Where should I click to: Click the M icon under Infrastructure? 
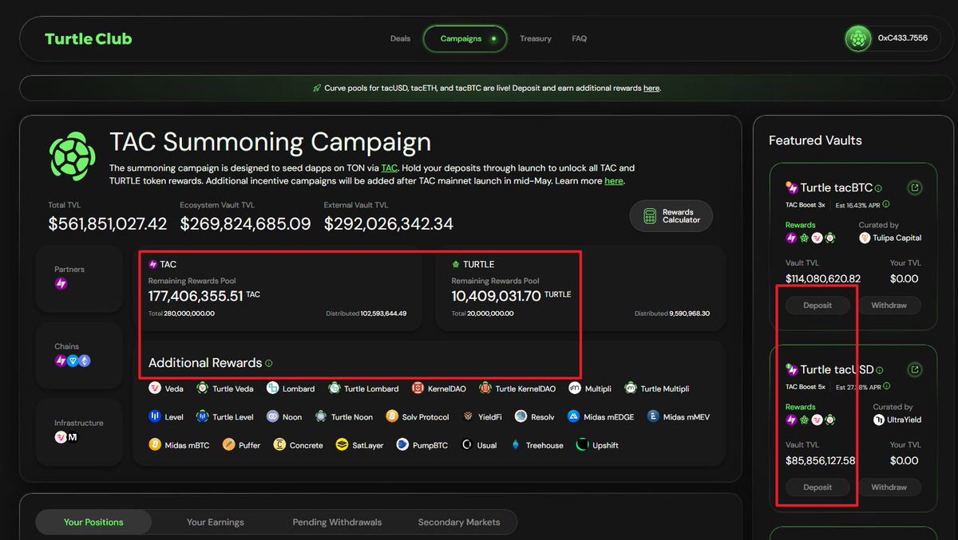pos(73,437)
